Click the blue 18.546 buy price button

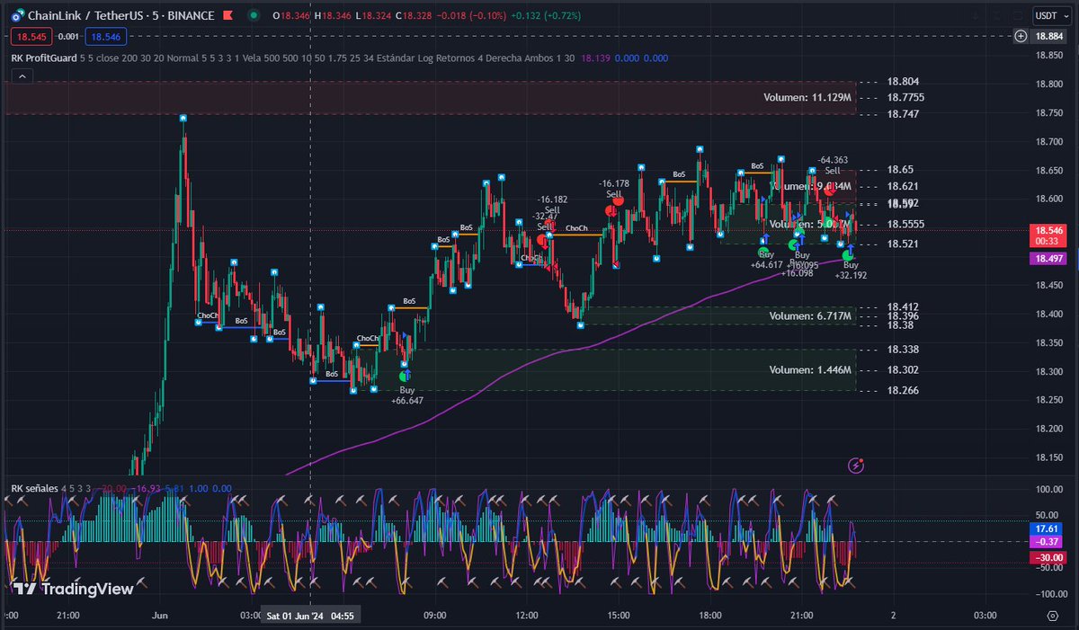(107, 36)
